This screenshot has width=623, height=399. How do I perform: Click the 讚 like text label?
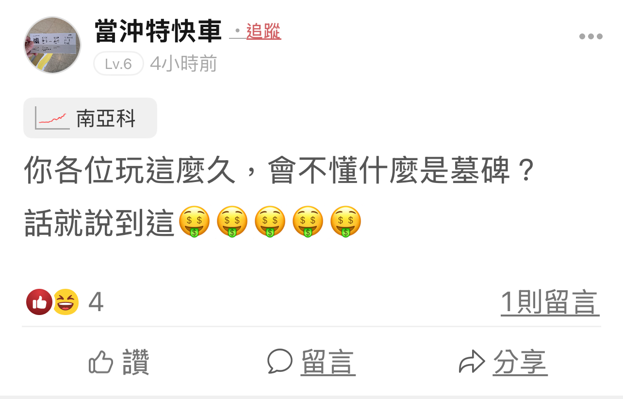pyautogui.click(x=135, y=362)
